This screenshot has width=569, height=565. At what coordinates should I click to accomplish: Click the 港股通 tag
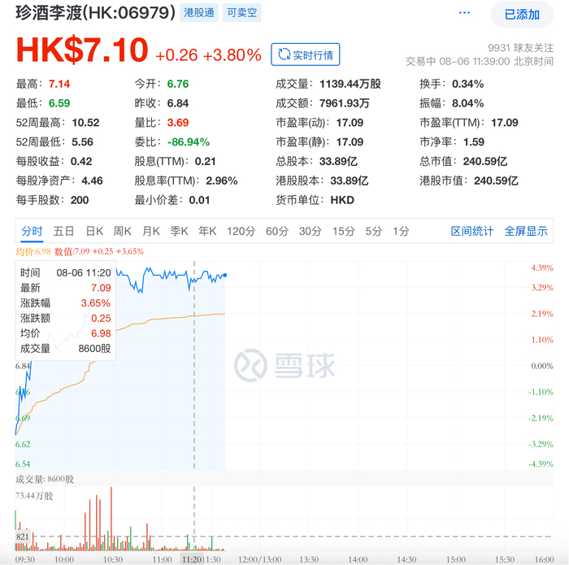tap(199, 14)
